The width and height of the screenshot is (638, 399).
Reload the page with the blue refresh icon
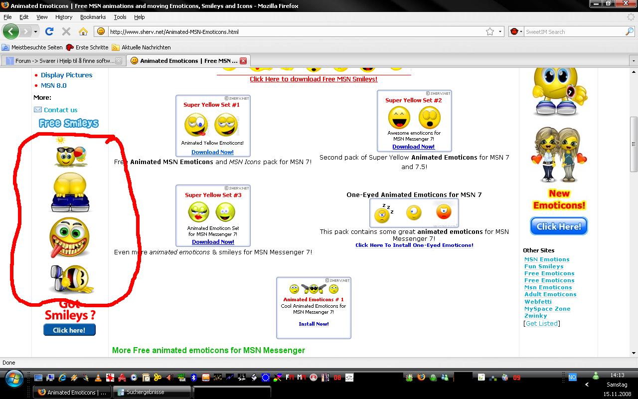pos(49,31)
